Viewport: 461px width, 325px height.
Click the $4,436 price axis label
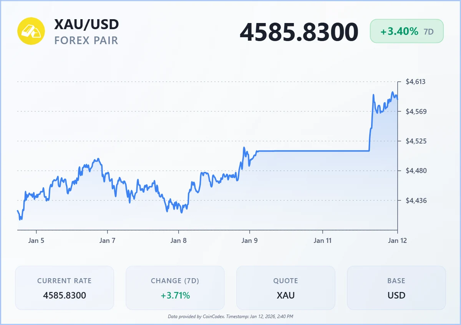point(416,201)
